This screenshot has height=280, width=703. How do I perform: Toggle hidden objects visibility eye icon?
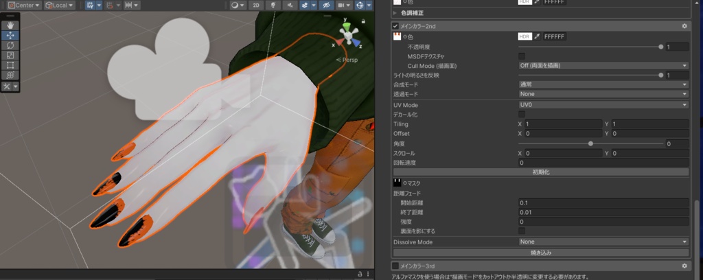coord(326,5)
